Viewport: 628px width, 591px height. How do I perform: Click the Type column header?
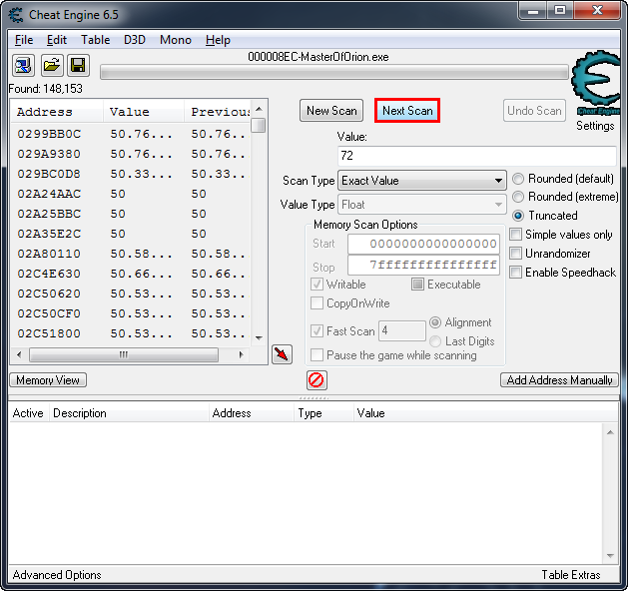(323, 413)
